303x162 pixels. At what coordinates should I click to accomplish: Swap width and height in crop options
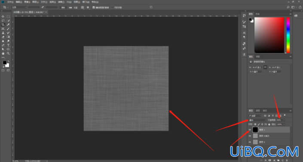tap(43, 7)
